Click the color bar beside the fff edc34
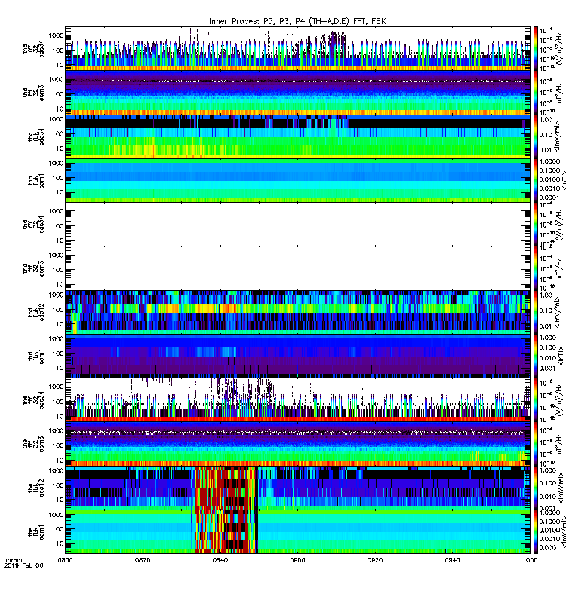 pos(536,400)
